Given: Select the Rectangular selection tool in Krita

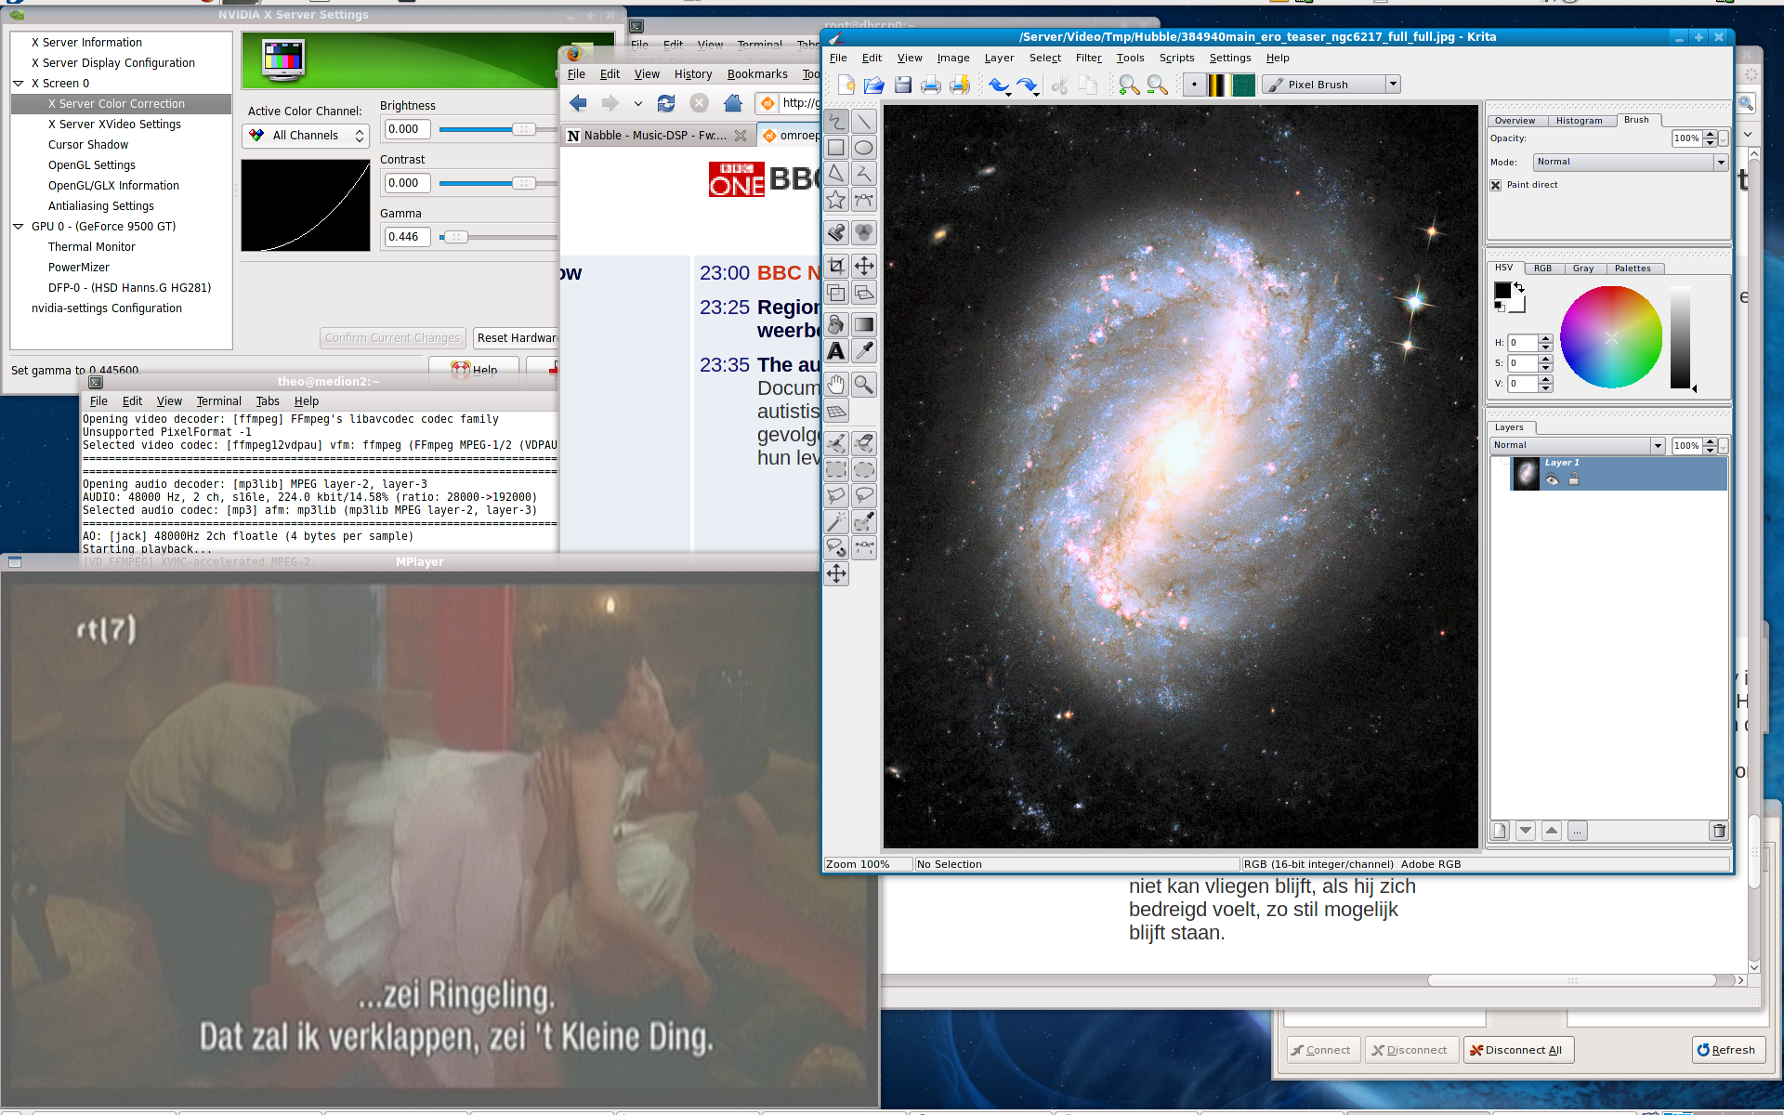Looking at the screenshot, I should click(836, 469).
